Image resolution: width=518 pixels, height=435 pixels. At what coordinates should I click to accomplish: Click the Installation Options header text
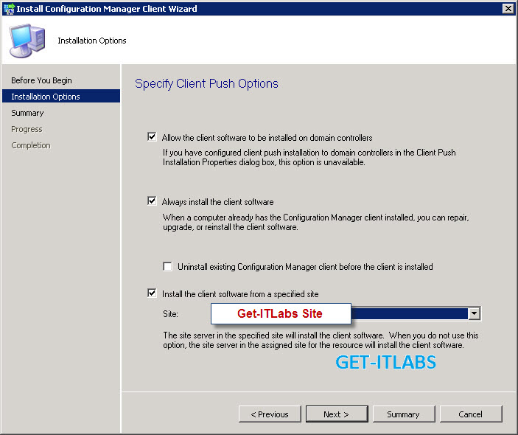[92, 41]
